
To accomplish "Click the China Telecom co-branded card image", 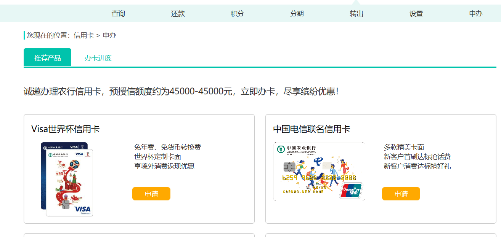I will tap(319, 171).
